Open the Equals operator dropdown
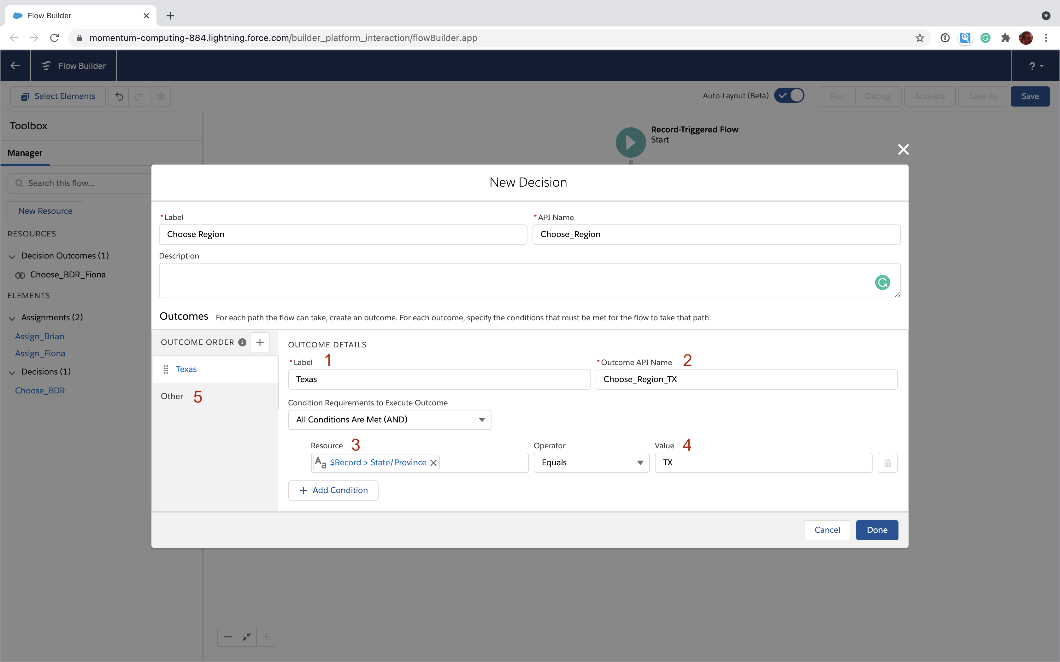The height and width of the screenshot is (662, 1060). point(591,463)
